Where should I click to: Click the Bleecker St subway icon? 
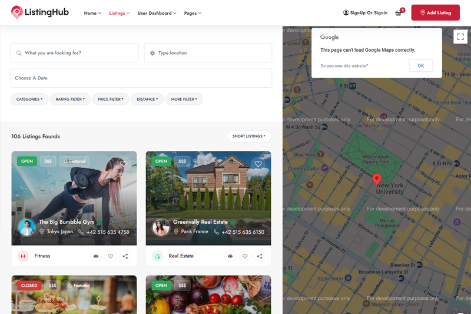click(420, 265)
